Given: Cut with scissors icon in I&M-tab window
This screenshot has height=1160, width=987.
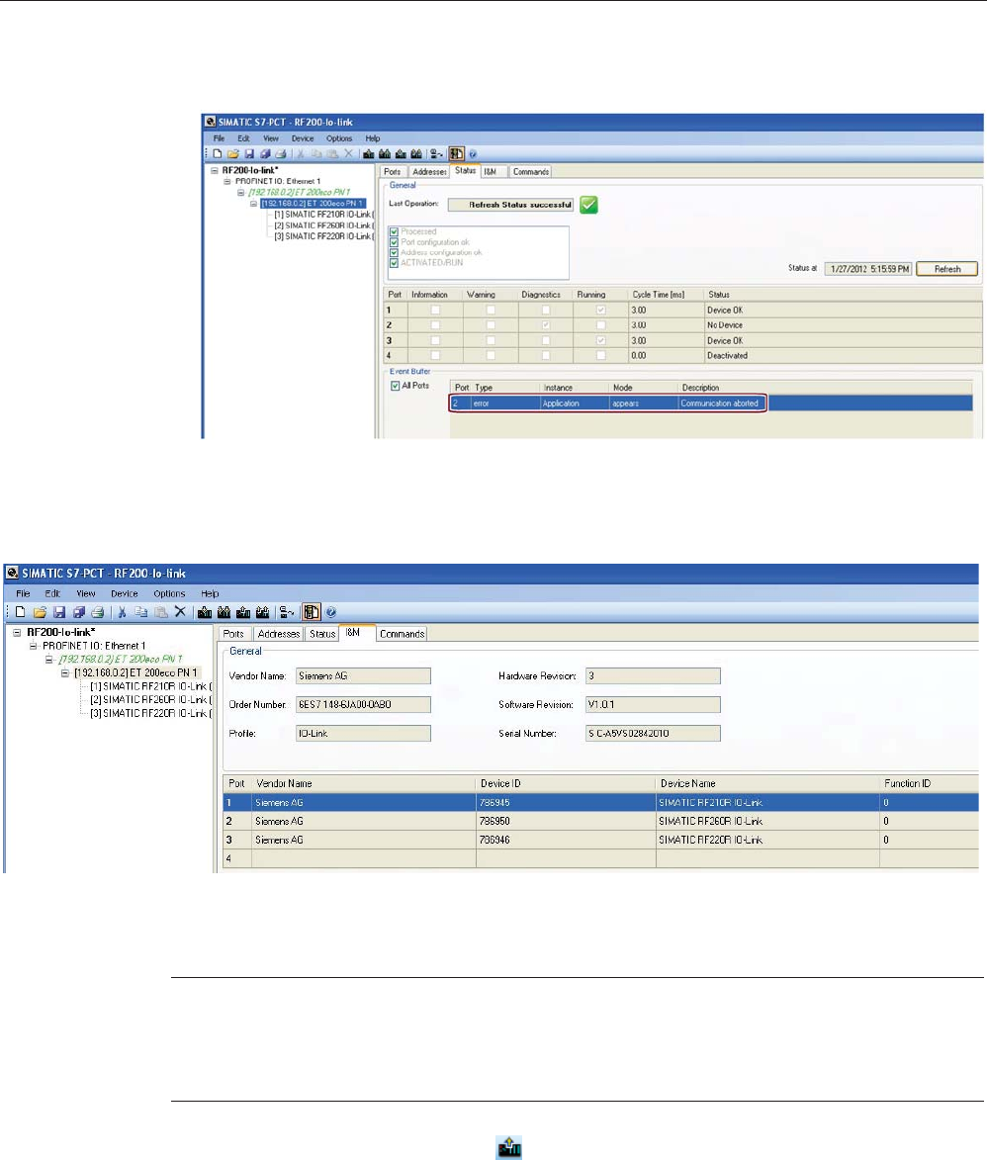Looking at the screenshot, I should tap(122, 612).
